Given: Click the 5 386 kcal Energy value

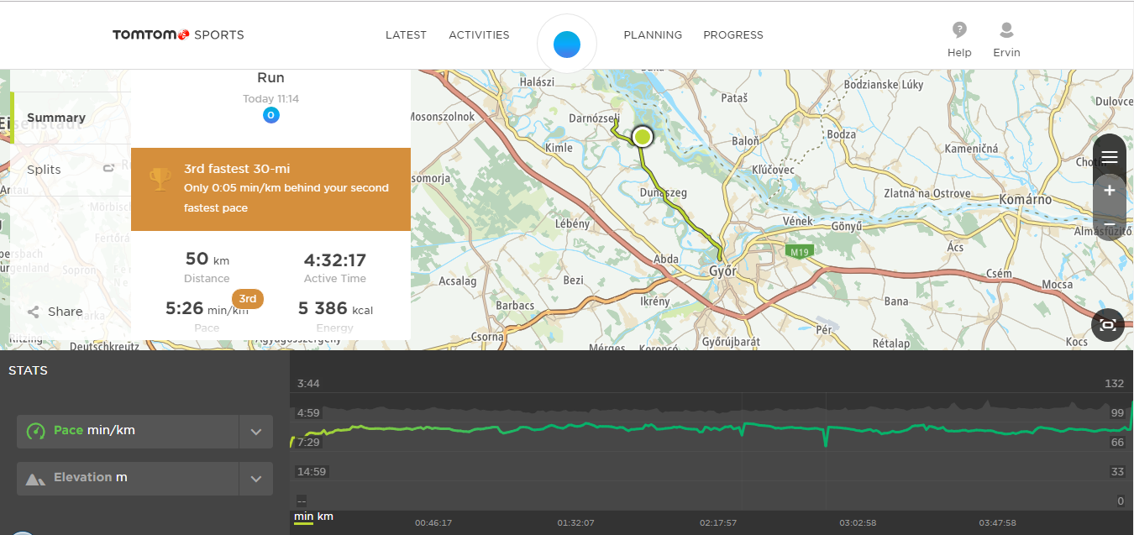Looking at the screenshot, I should pyautogui.click(x=335, y=309).
